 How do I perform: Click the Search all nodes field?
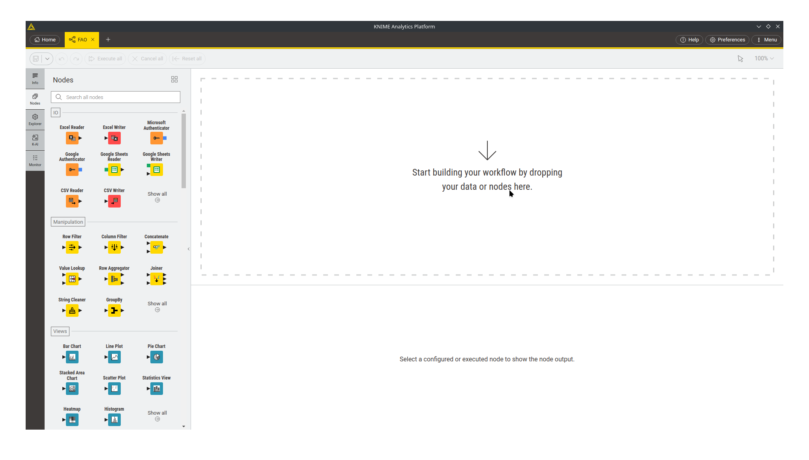[x=115, y=97]
